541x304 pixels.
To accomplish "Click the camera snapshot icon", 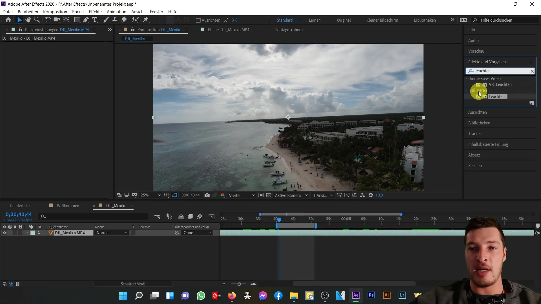I will 207,195.
